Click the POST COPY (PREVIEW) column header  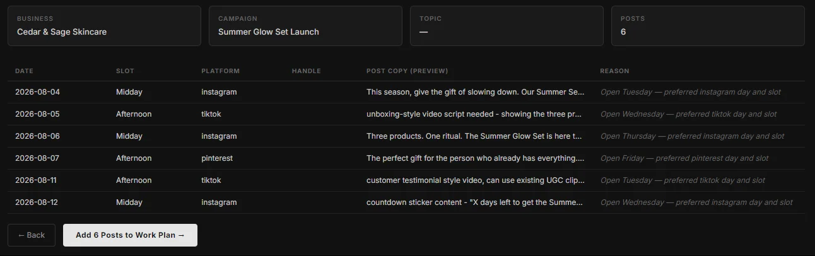[x=407, y=71]
